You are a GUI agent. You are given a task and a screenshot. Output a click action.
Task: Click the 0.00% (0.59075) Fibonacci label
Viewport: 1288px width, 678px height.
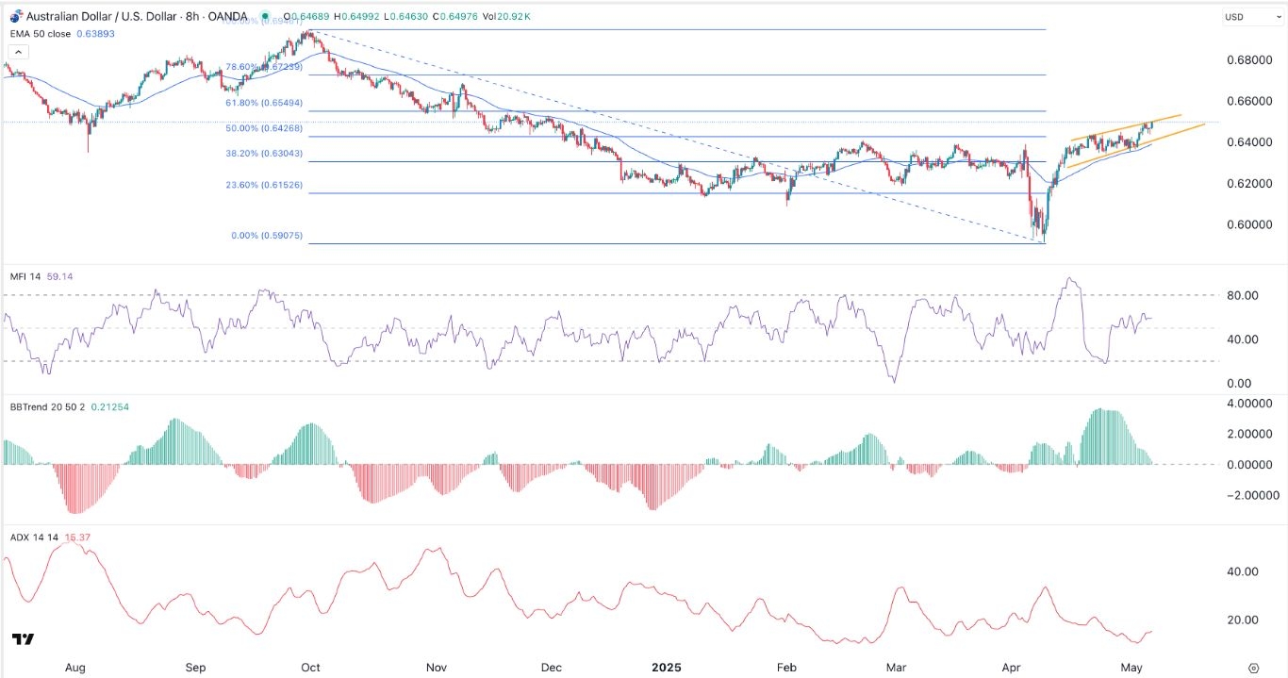[x=268, y=236]
